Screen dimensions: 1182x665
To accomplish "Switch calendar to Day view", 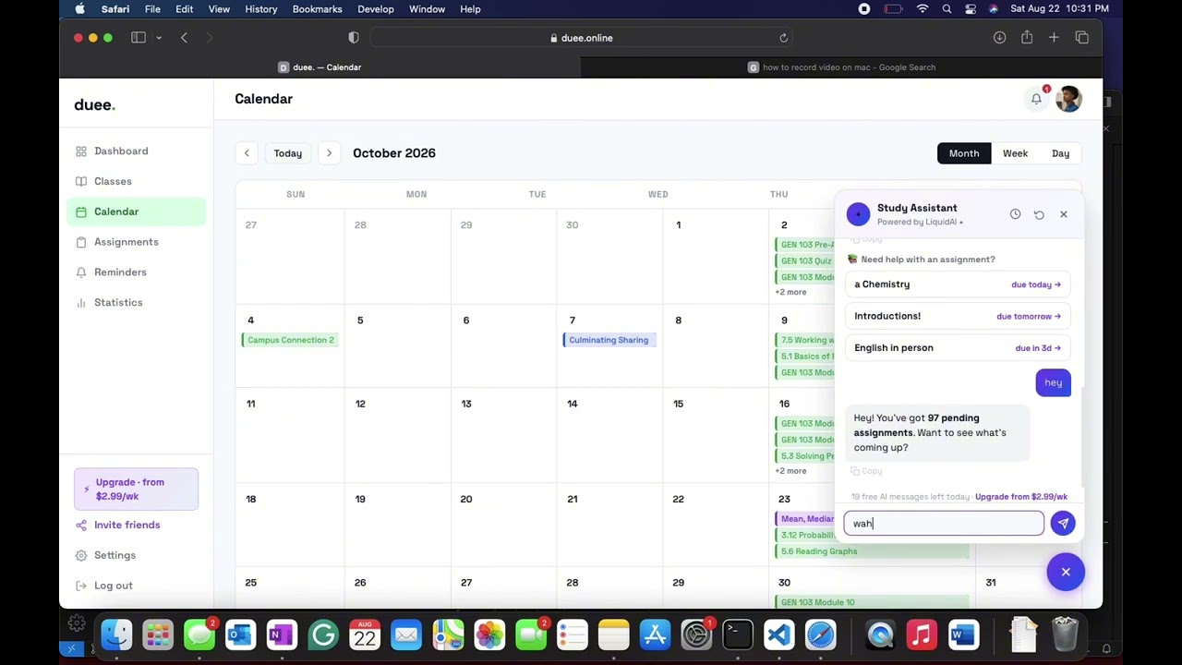I will (1060, 153).
